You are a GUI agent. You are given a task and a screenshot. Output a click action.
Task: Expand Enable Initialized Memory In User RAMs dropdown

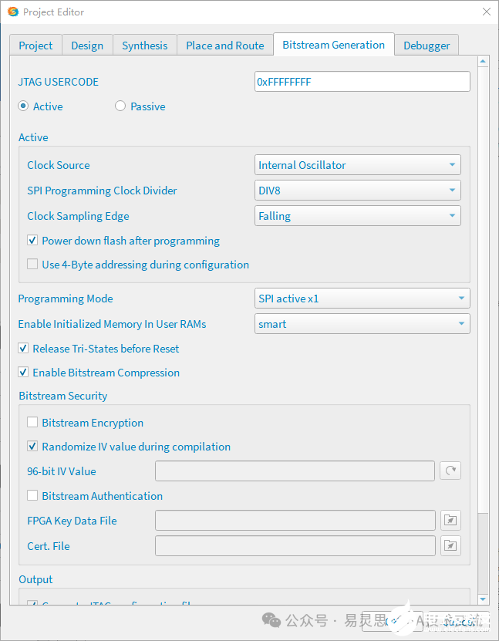pos(362,324)
